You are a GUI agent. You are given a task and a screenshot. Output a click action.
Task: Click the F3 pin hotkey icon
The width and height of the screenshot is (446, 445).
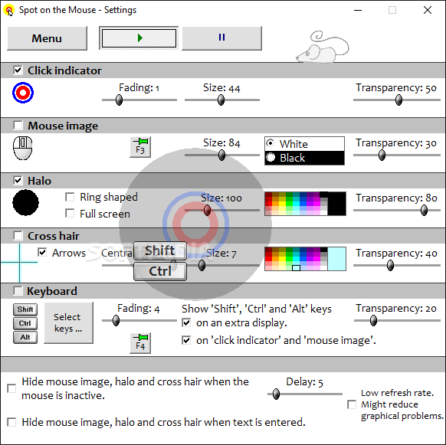(x=140, y=147)
